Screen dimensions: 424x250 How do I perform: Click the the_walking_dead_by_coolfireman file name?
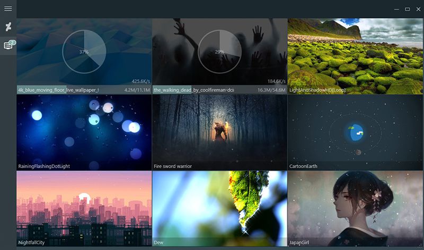pos(194,90)
